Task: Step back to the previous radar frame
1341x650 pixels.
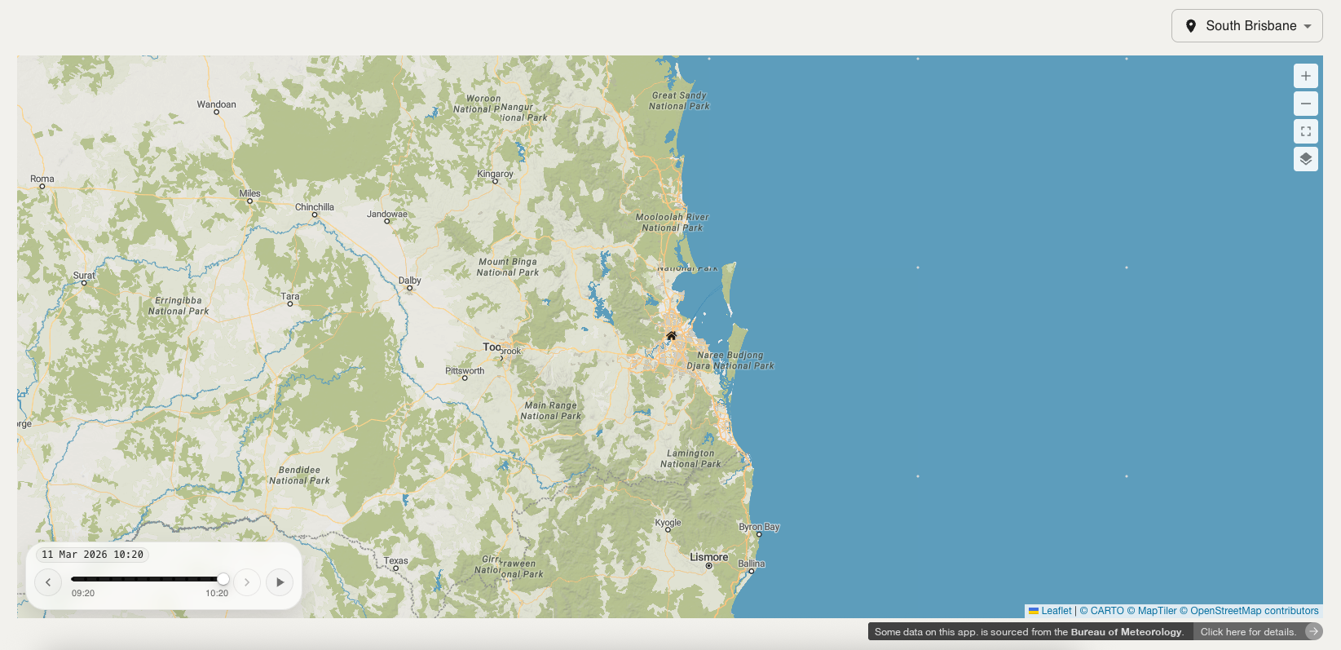Action: pyautogui.click(x=48, y=582)
